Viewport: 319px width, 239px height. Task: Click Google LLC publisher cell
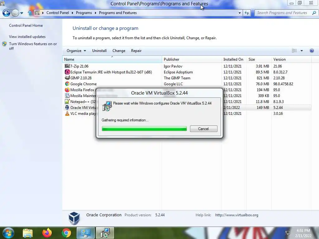[x=173, y=84]
